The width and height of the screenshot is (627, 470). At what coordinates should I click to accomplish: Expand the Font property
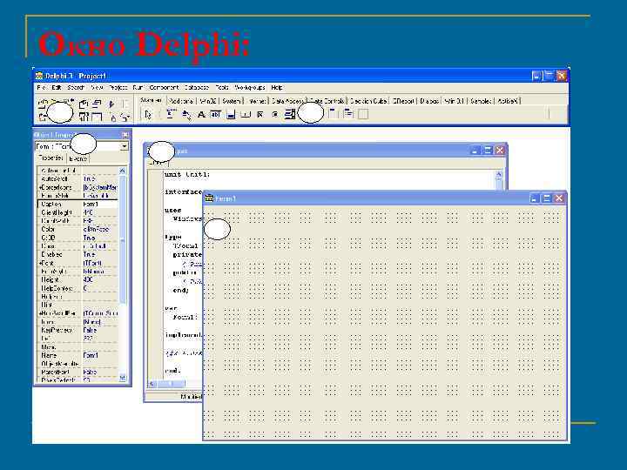[x=40, y=264]
